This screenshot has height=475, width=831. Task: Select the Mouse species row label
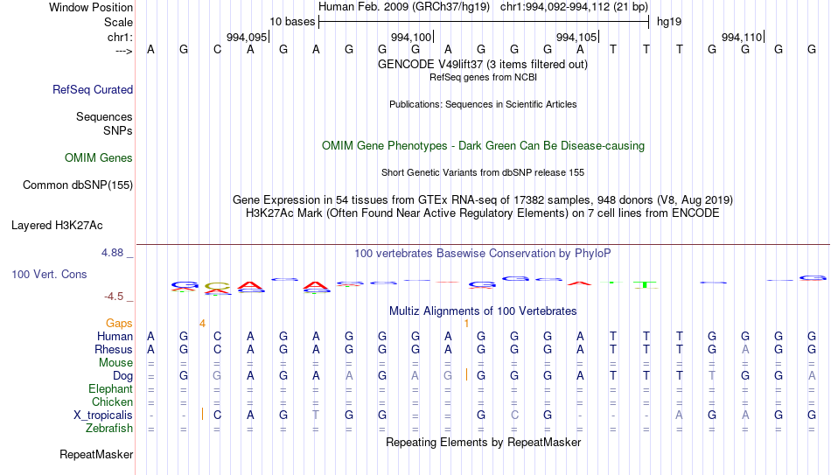115,363
